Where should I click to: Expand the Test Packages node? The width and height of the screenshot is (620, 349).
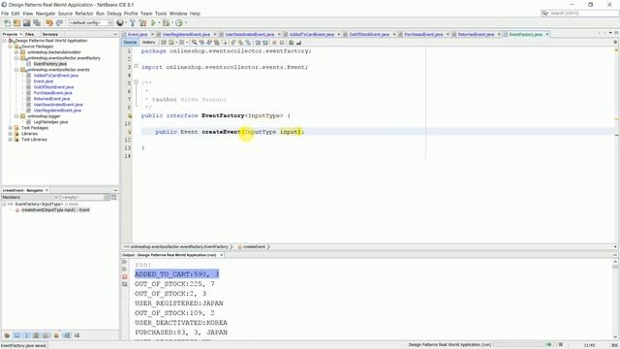point(11,128)
